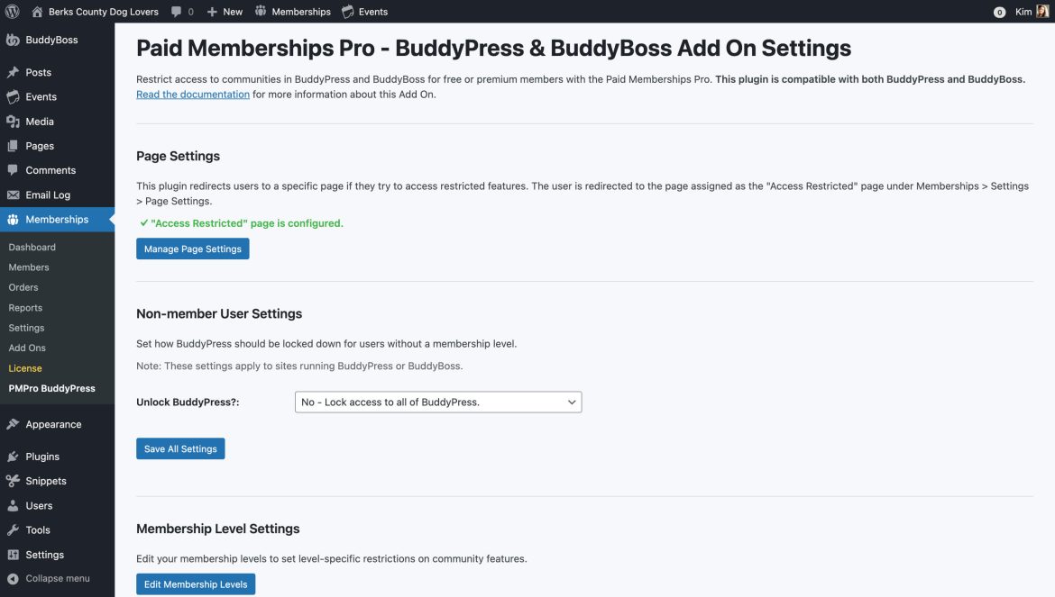
Task: Open the Add Ons submenu
Action: [26, 348]
